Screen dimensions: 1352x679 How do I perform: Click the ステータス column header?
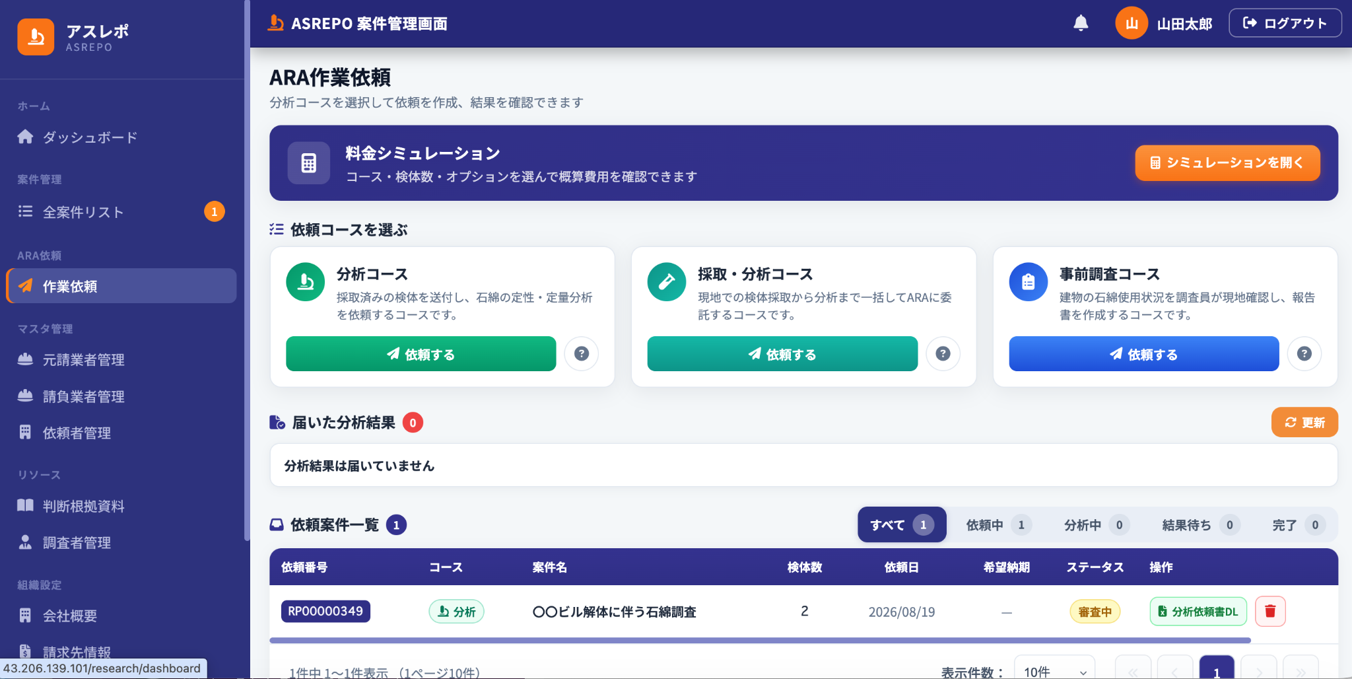pos(1095,567)
